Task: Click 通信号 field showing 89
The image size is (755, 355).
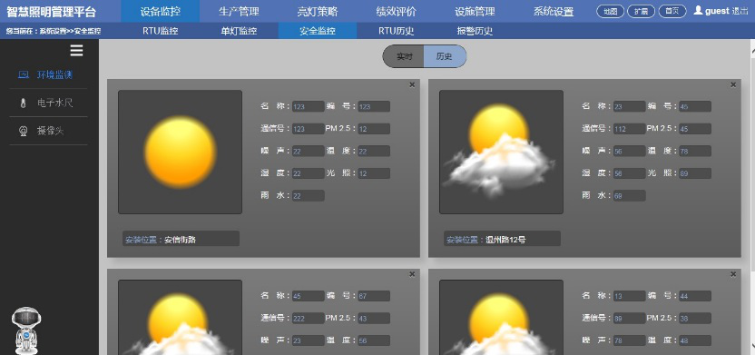Action: [630, 319]
